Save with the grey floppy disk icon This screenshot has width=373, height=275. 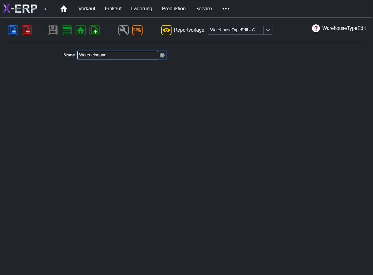(x=53, y=30)
